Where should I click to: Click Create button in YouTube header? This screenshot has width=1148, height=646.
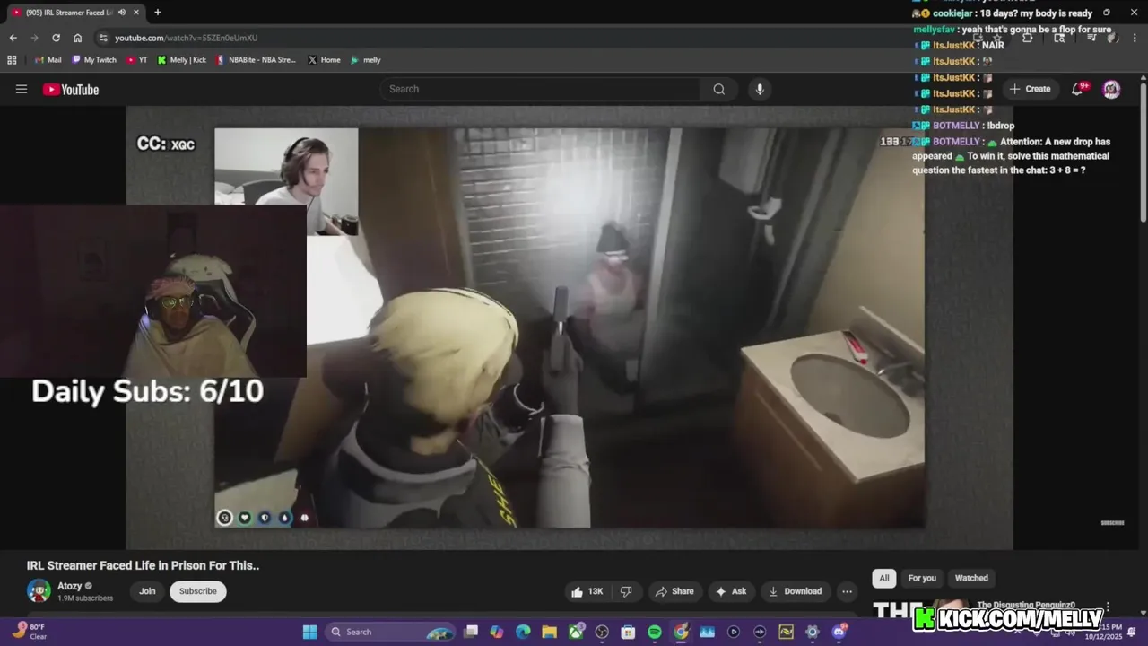pyautogui.click(x=1030, y=89)
